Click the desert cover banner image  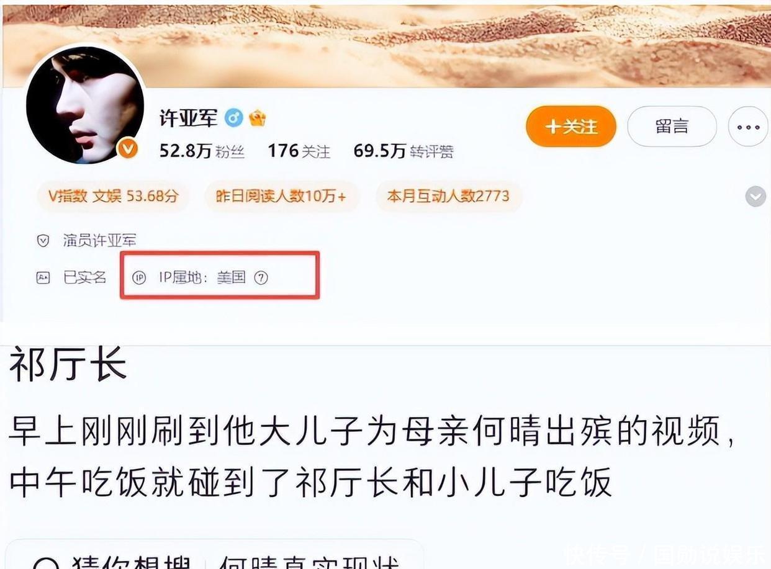[x=385, y=45]
